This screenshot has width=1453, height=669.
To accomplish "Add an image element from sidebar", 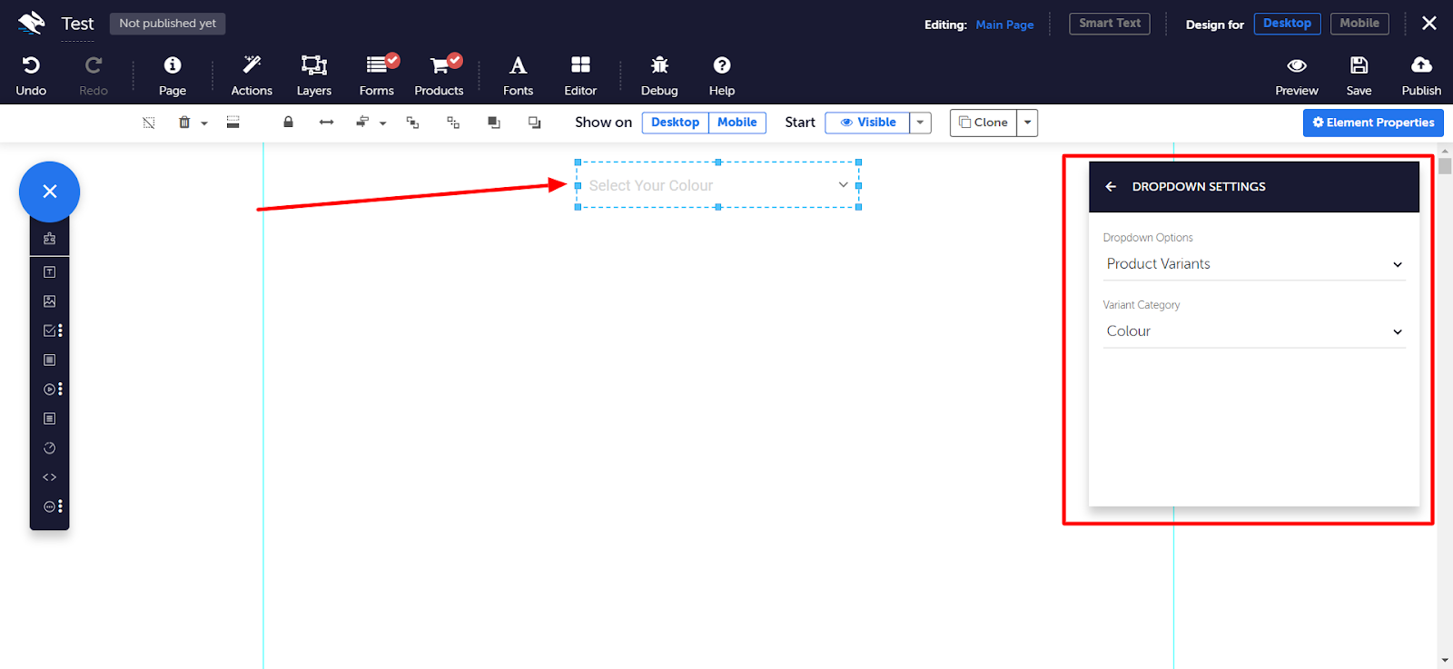I will [50, 301].
